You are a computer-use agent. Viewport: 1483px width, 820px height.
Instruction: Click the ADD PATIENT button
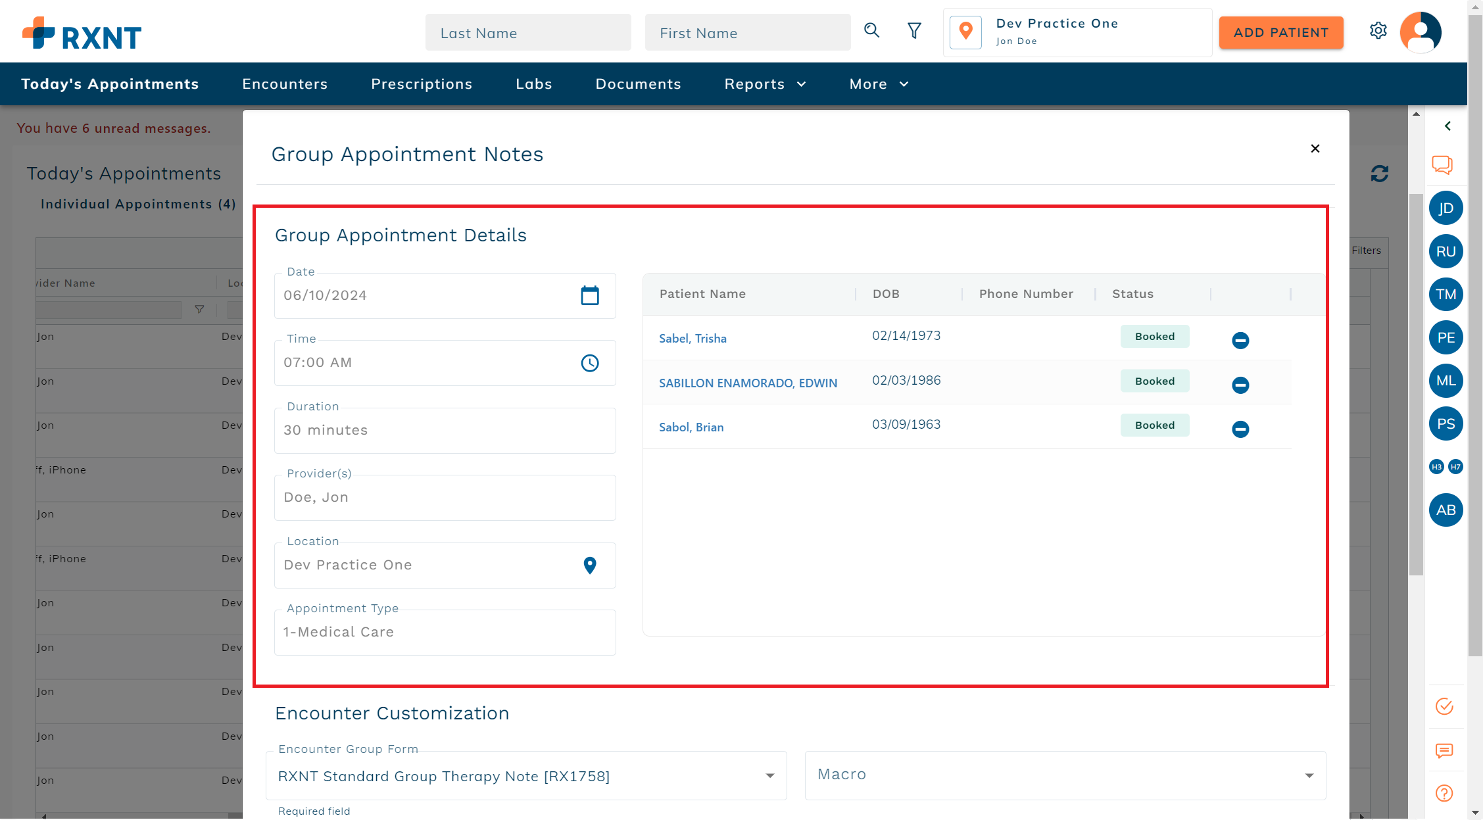click(1281, 32)
